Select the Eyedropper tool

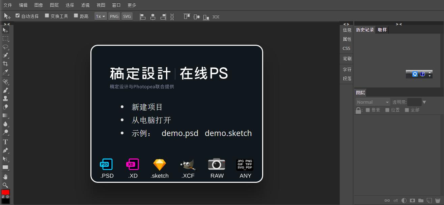[x=5, y=72]
